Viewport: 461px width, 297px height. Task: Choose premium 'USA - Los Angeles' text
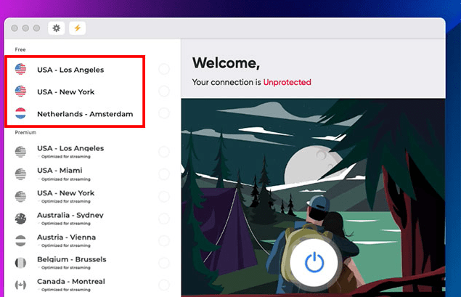pos(70,148)
